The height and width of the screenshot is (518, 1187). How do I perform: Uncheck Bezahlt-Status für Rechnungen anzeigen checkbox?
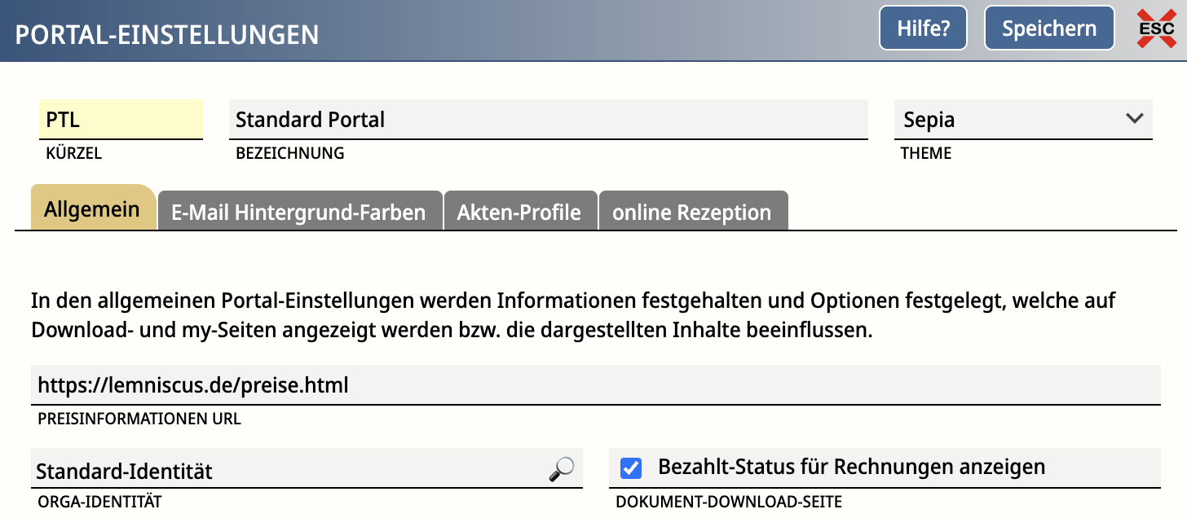pyautogui.click(x=631, y=468)
